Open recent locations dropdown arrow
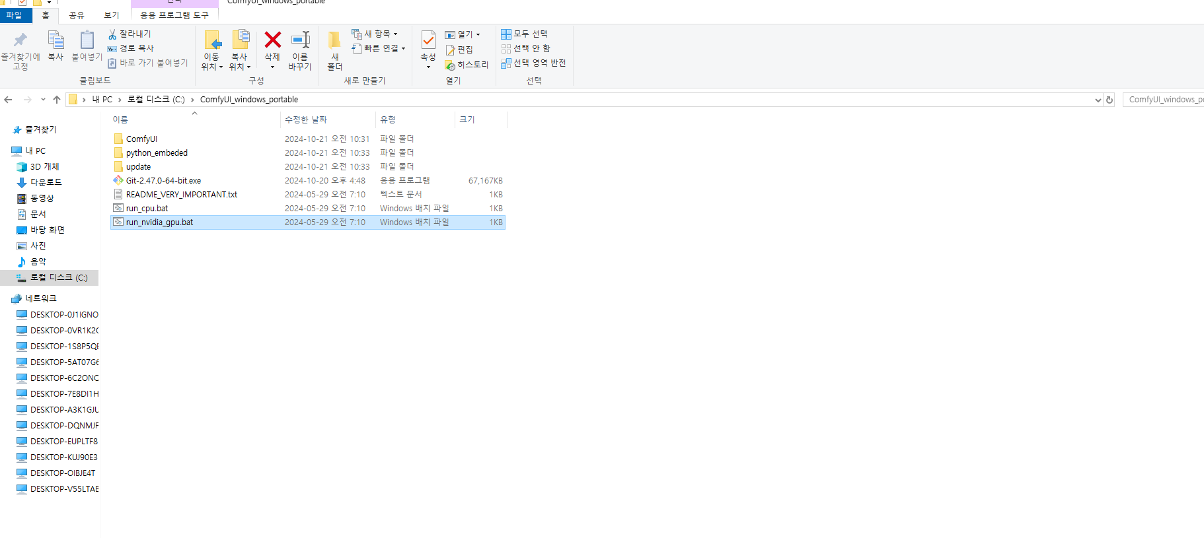 [x=43, y=100]
